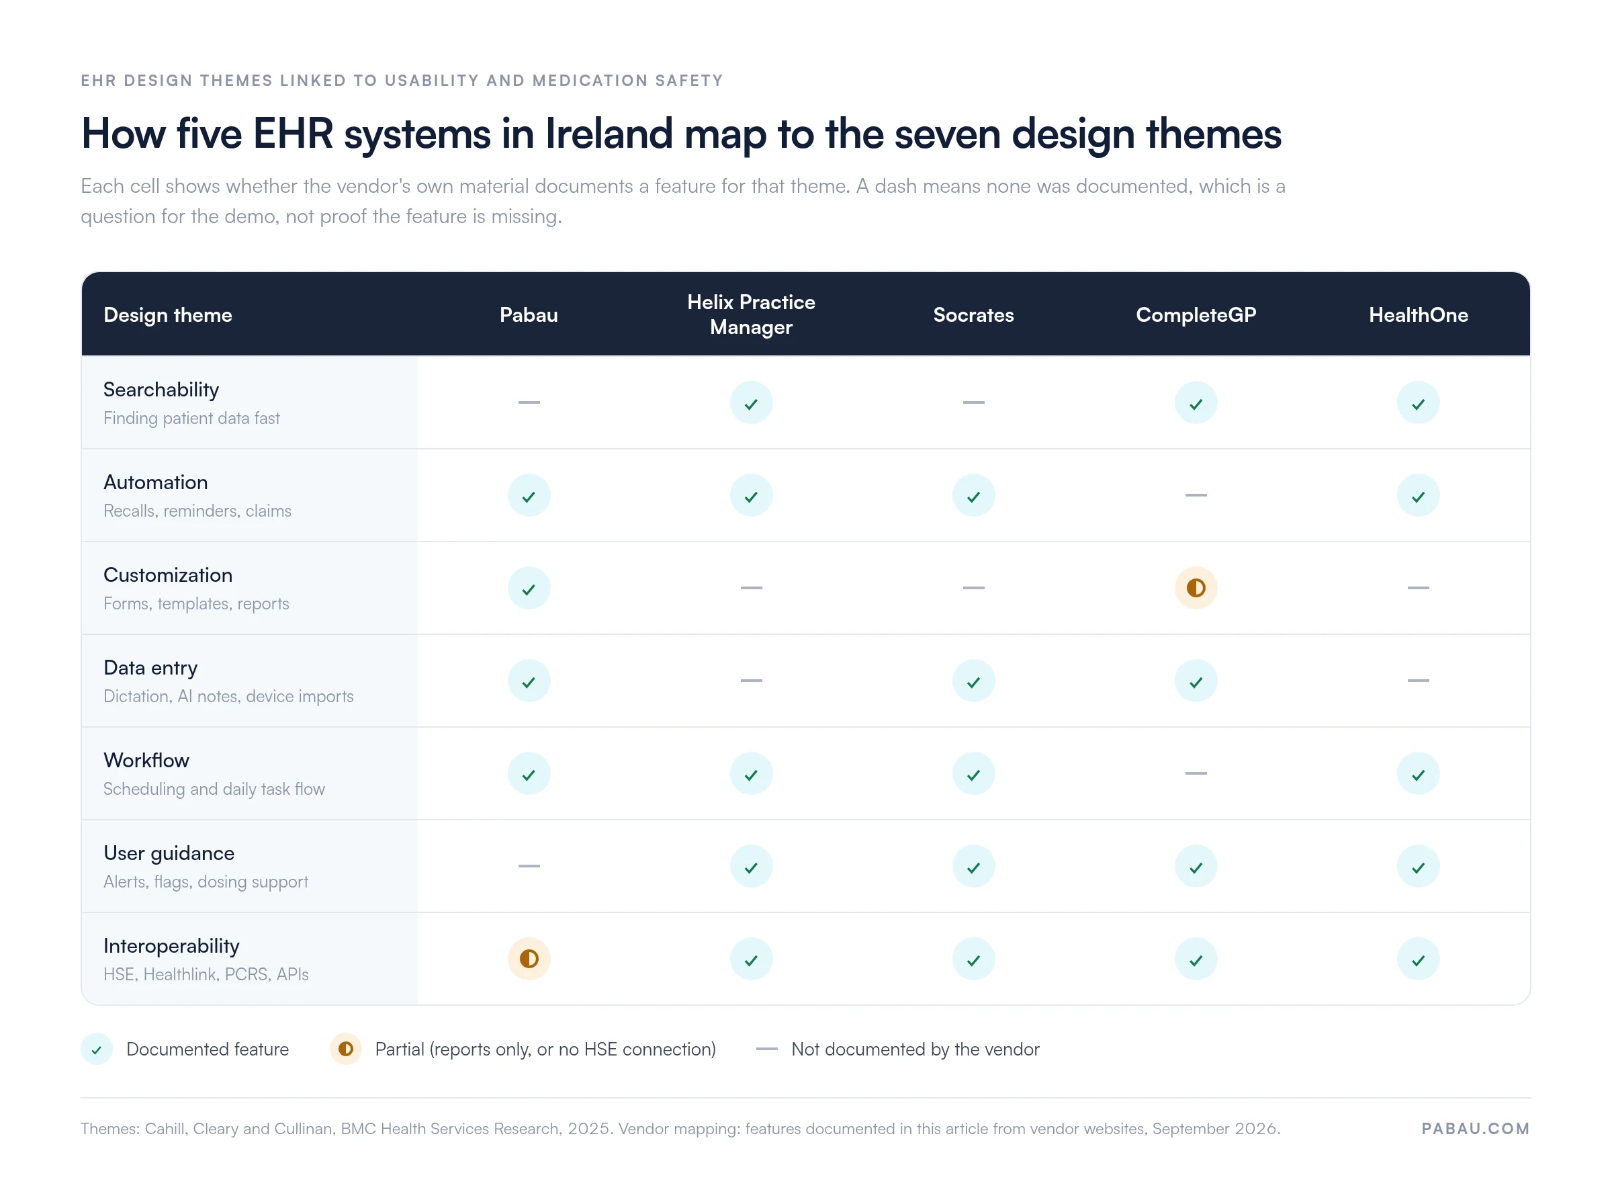Click the Socrates Interoperability checkmark

click(973, 959)
